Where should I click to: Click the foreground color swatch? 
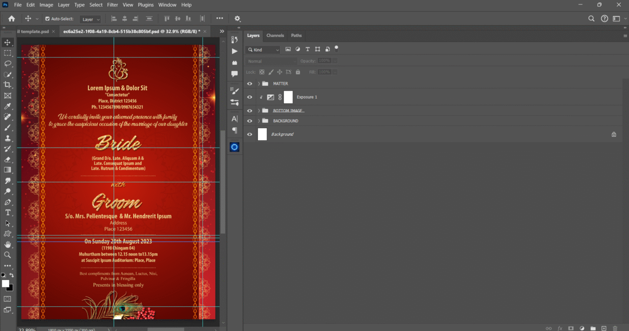[x=5, y=282]
